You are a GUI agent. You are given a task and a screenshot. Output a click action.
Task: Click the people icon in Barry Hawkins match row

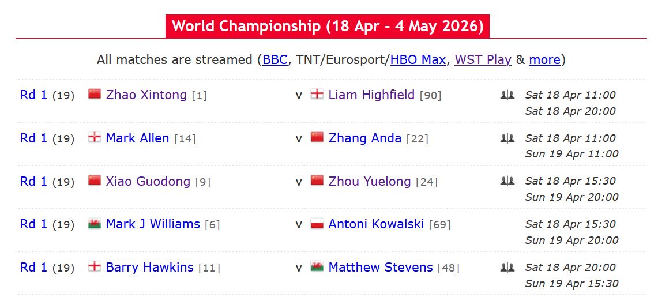pos(507,267)
